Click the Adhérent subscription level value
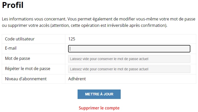Viewport: 198px width, 112px height. (x=77, y=79)
